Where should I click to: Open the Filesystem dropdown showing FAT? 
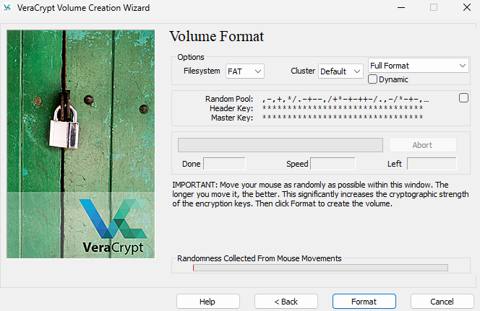[x=244, y=71]
